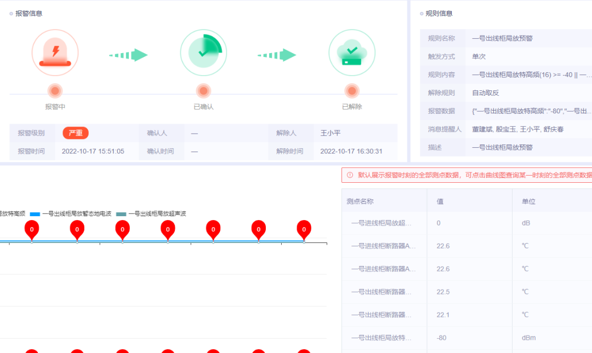Click the arrow icon between 已确认 and 已解除
The image size is (592, 353).
point(277,55)
